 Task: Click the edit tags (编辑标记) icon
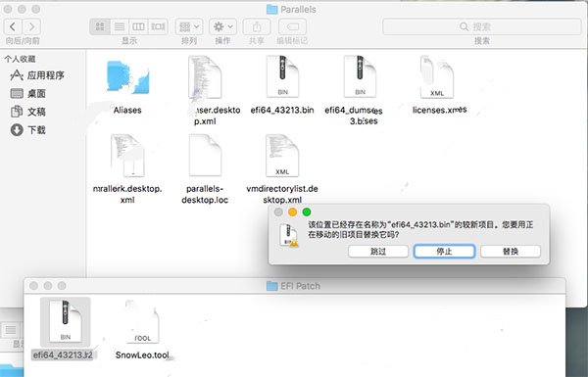(x=292, y=26)
